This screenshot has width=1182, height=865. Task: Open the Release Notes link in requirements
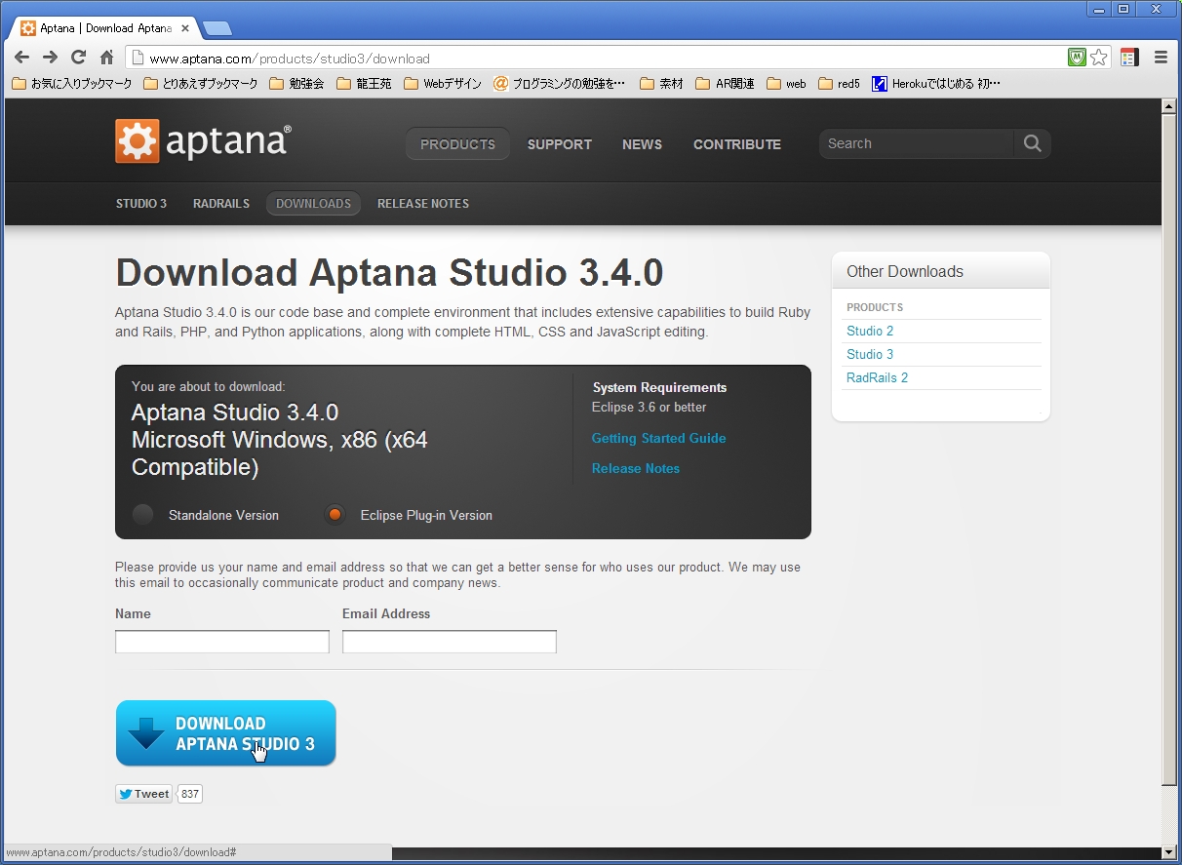[x=636, y=469]
